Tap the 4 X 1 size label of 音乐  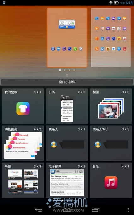click(125, 166)
